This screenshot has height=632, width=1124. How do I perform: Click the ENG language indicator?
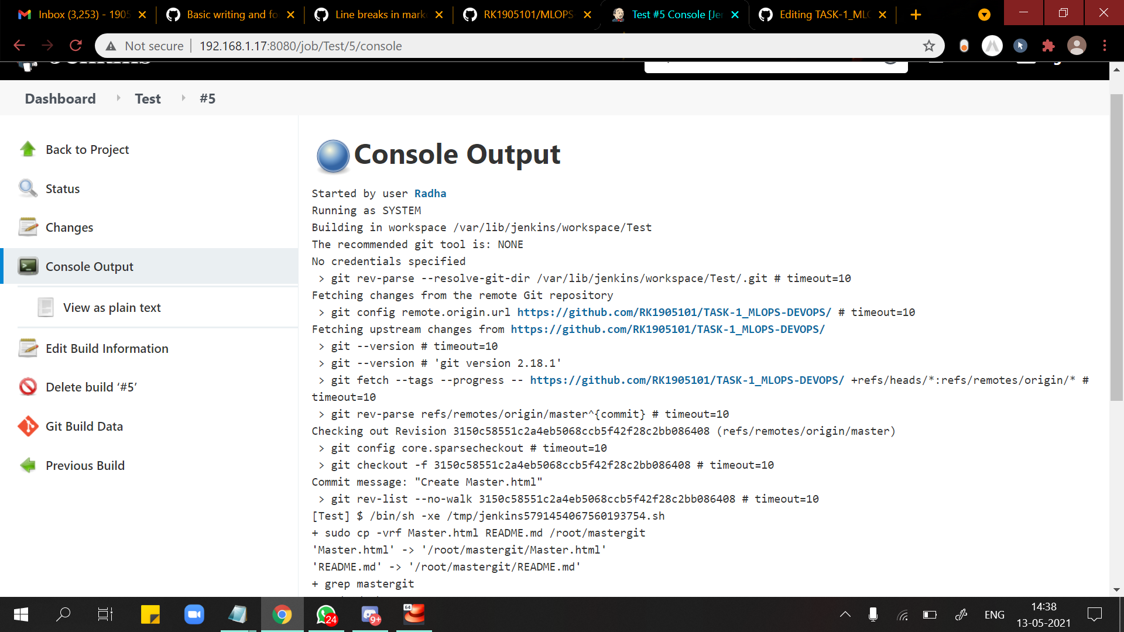coord(994,614)
